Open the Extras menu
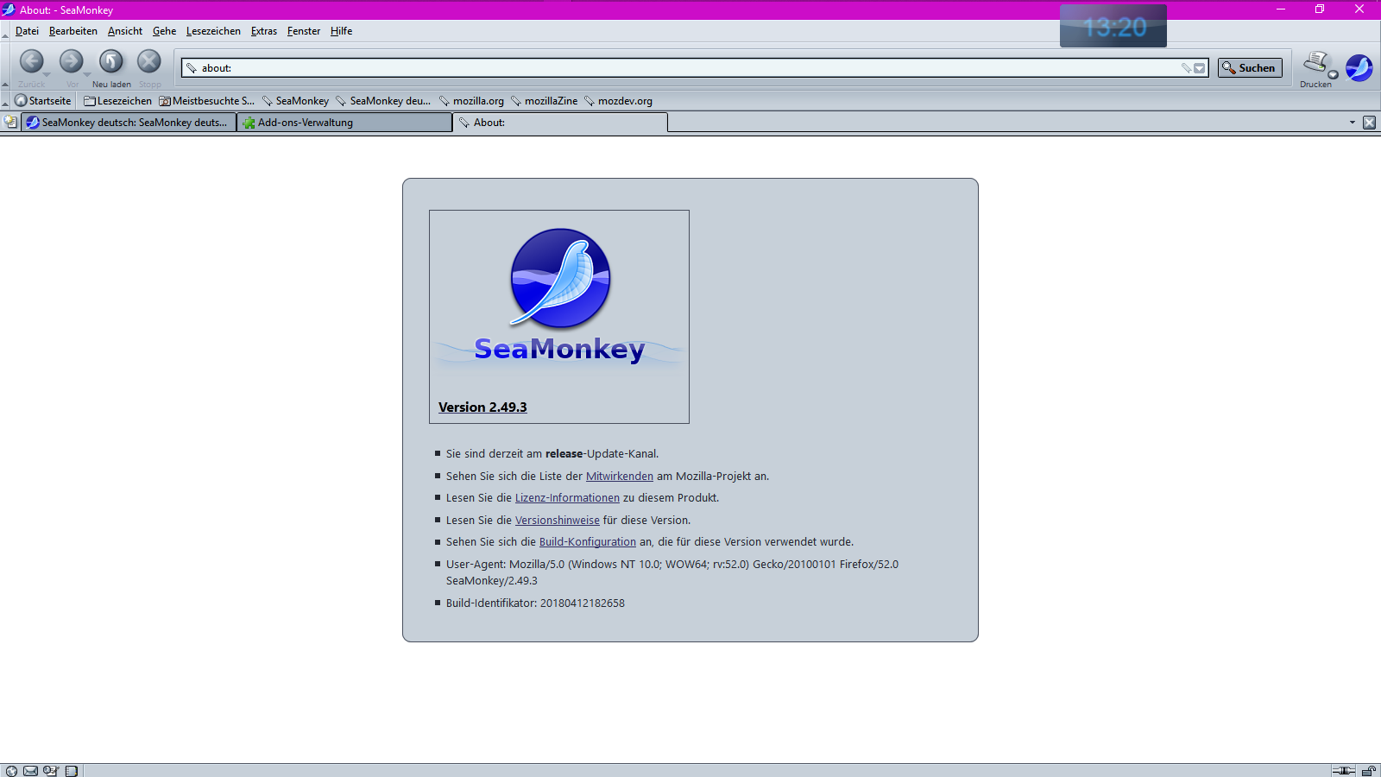 click(264, 31)
